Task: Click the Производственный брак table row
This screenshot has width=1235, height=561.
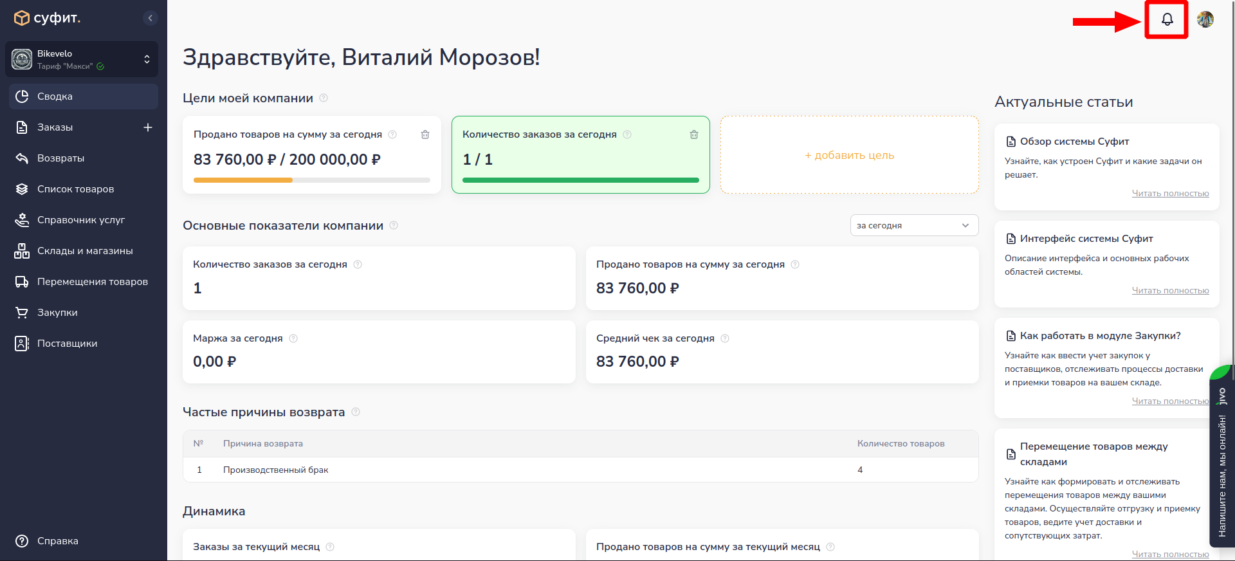Action: coord(581,470)
